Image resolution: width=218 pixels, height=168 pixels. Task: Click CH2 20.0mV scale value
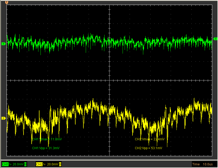tap(53, 164)
